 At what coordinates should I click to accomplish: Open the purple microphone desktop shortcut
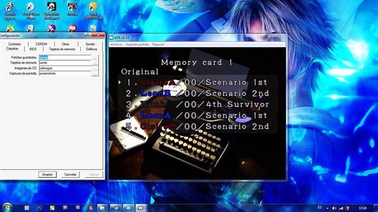[52, 28]
